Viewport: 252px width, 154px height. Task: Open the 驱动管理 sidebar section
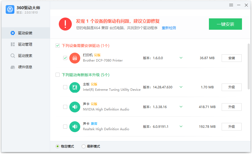point(25,44)
